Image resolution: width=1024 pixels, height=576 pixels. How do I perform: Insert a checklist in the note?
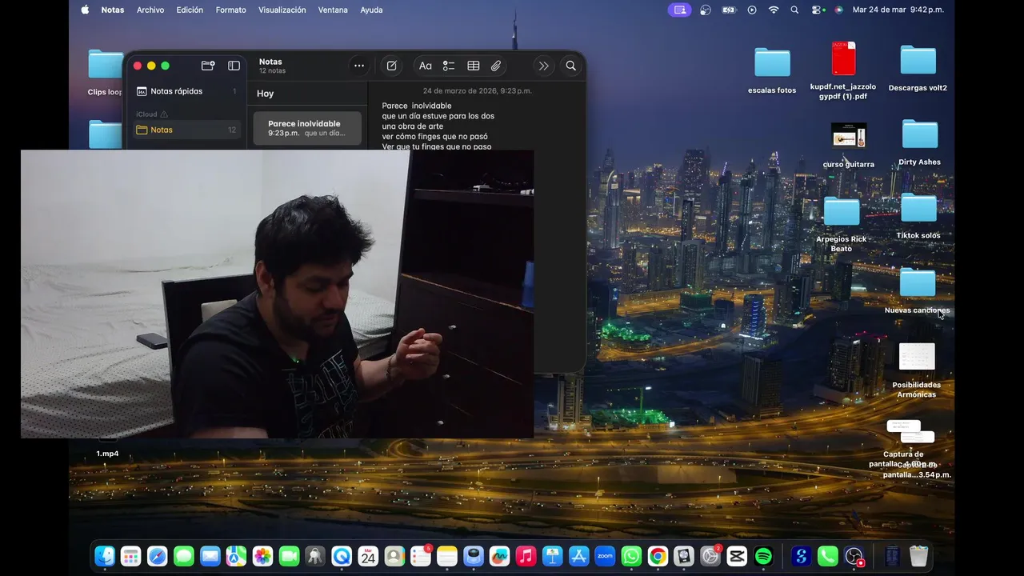click(x=449, y=66)
